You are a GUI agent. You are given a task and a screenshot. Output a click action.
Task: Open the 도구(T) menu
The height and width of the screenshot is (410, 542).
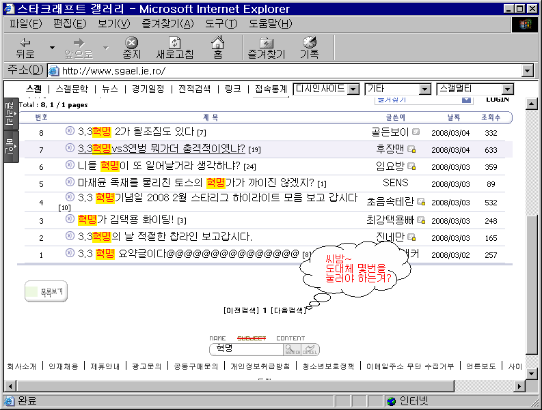pos(221,24)
